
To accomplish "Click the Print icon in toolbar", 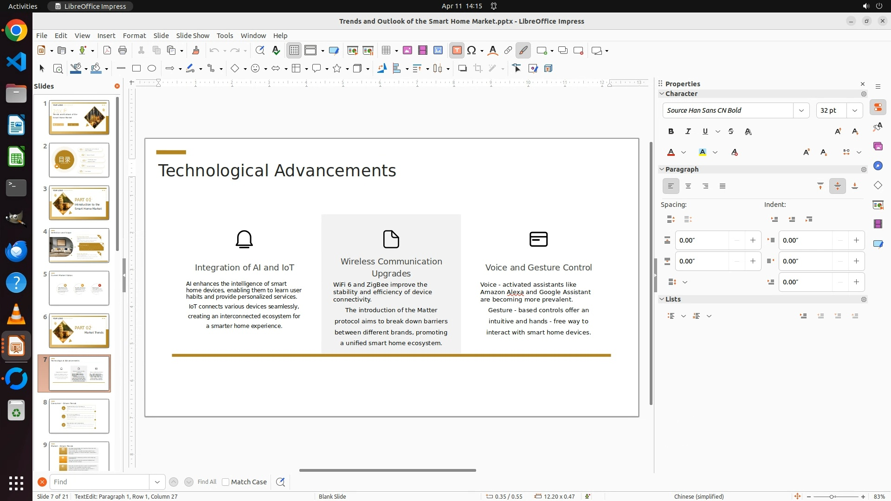I will [x=123, y=51].
